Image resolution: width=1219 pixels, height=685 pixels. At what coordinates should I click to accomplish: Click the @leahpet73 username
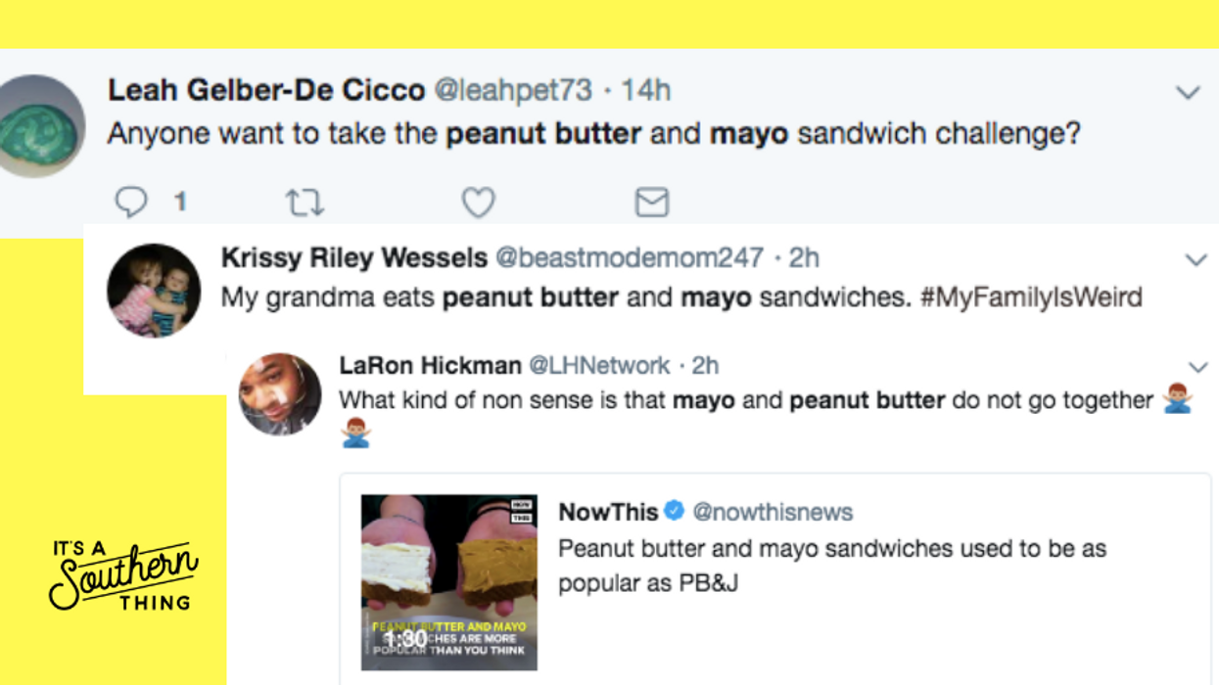click(512, 90)
